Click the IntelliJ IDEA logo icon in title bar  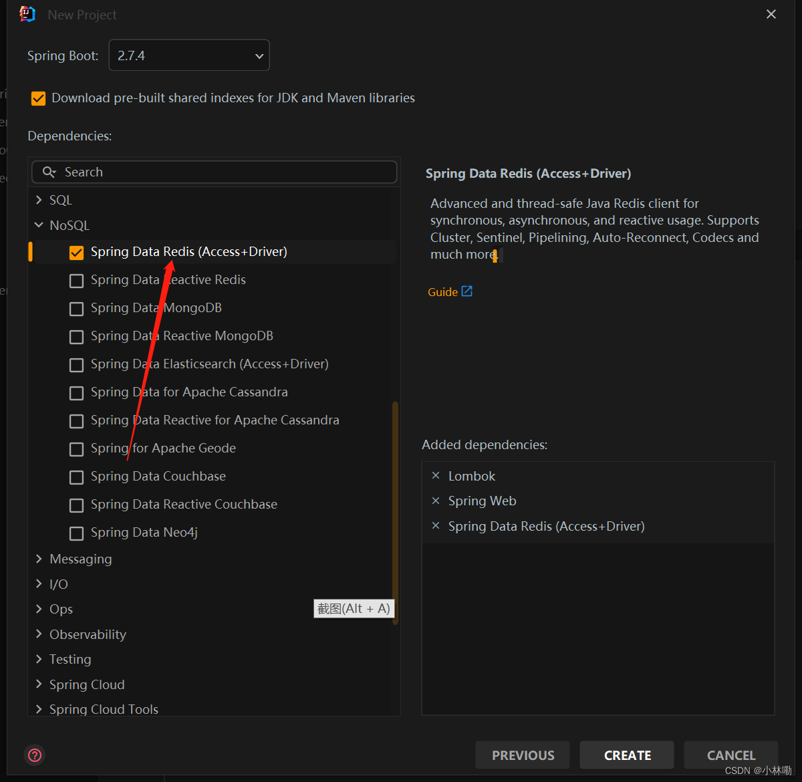click(27, 14)
